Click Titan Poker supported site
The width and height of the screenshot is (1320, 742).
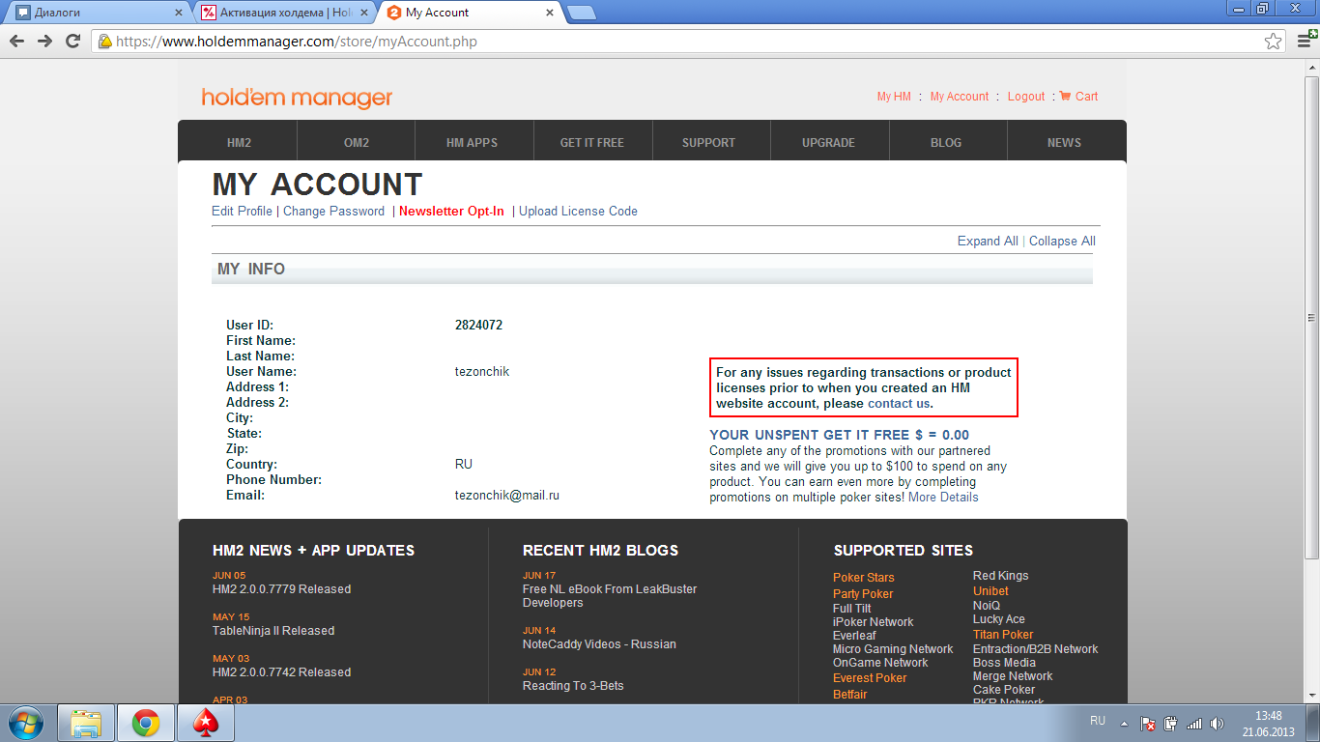point(1003,634)
